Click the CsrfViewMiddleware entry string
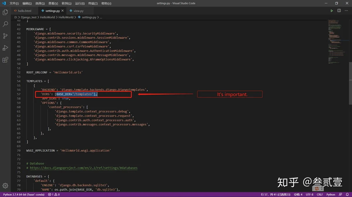Image resolution: width=352 pixels, height=197 pixels. click(x=70, y=46)
